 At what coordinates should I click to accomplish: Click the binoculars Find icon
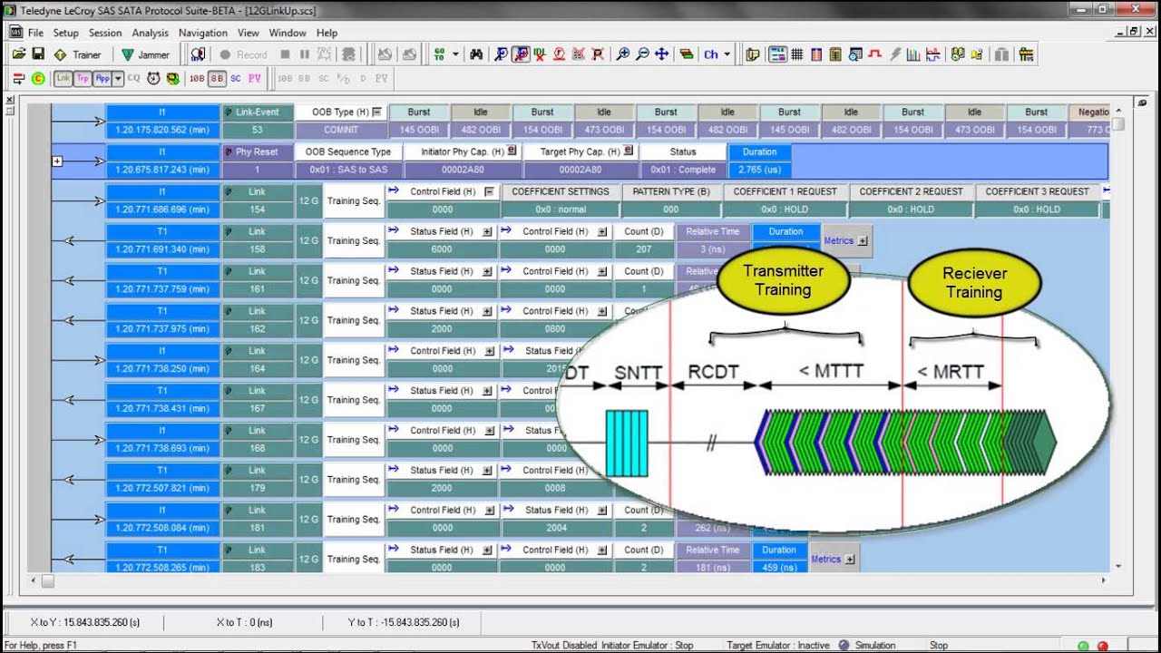click(476, 54)
